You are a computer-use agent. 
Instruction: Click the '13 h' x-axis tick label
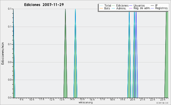pyautogui.click(x=62, y=99)
